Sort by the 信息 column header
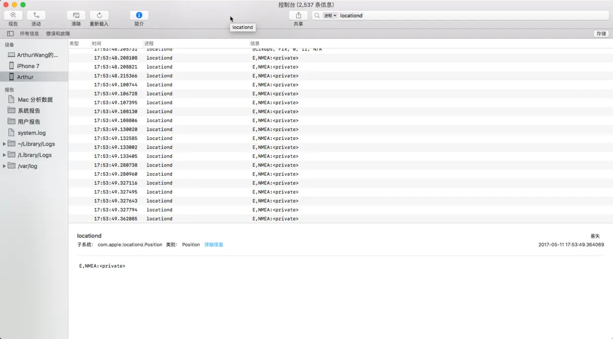The image size is (613, 339). pos(255,43)
